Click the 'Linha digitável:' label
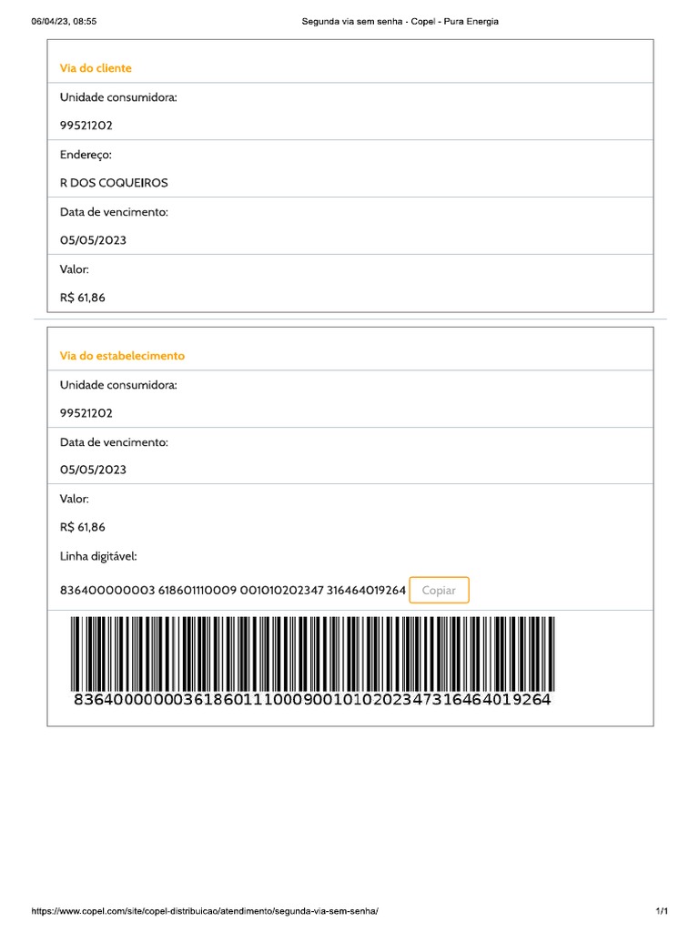The image size is (699, 932). pos(98,556)
